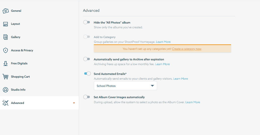The height and width of the screenshot is (135, 260).
Task: Open Learn More about archiving galleries
Action: [162, 64]
